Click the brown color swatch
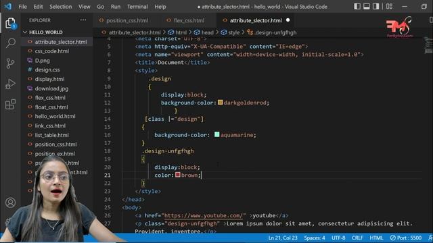Viewport: 433px width, 243px height. coord(178,175)
